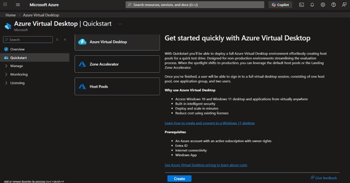Click the Entra ID prerequisite text

(x=181, y=146)
